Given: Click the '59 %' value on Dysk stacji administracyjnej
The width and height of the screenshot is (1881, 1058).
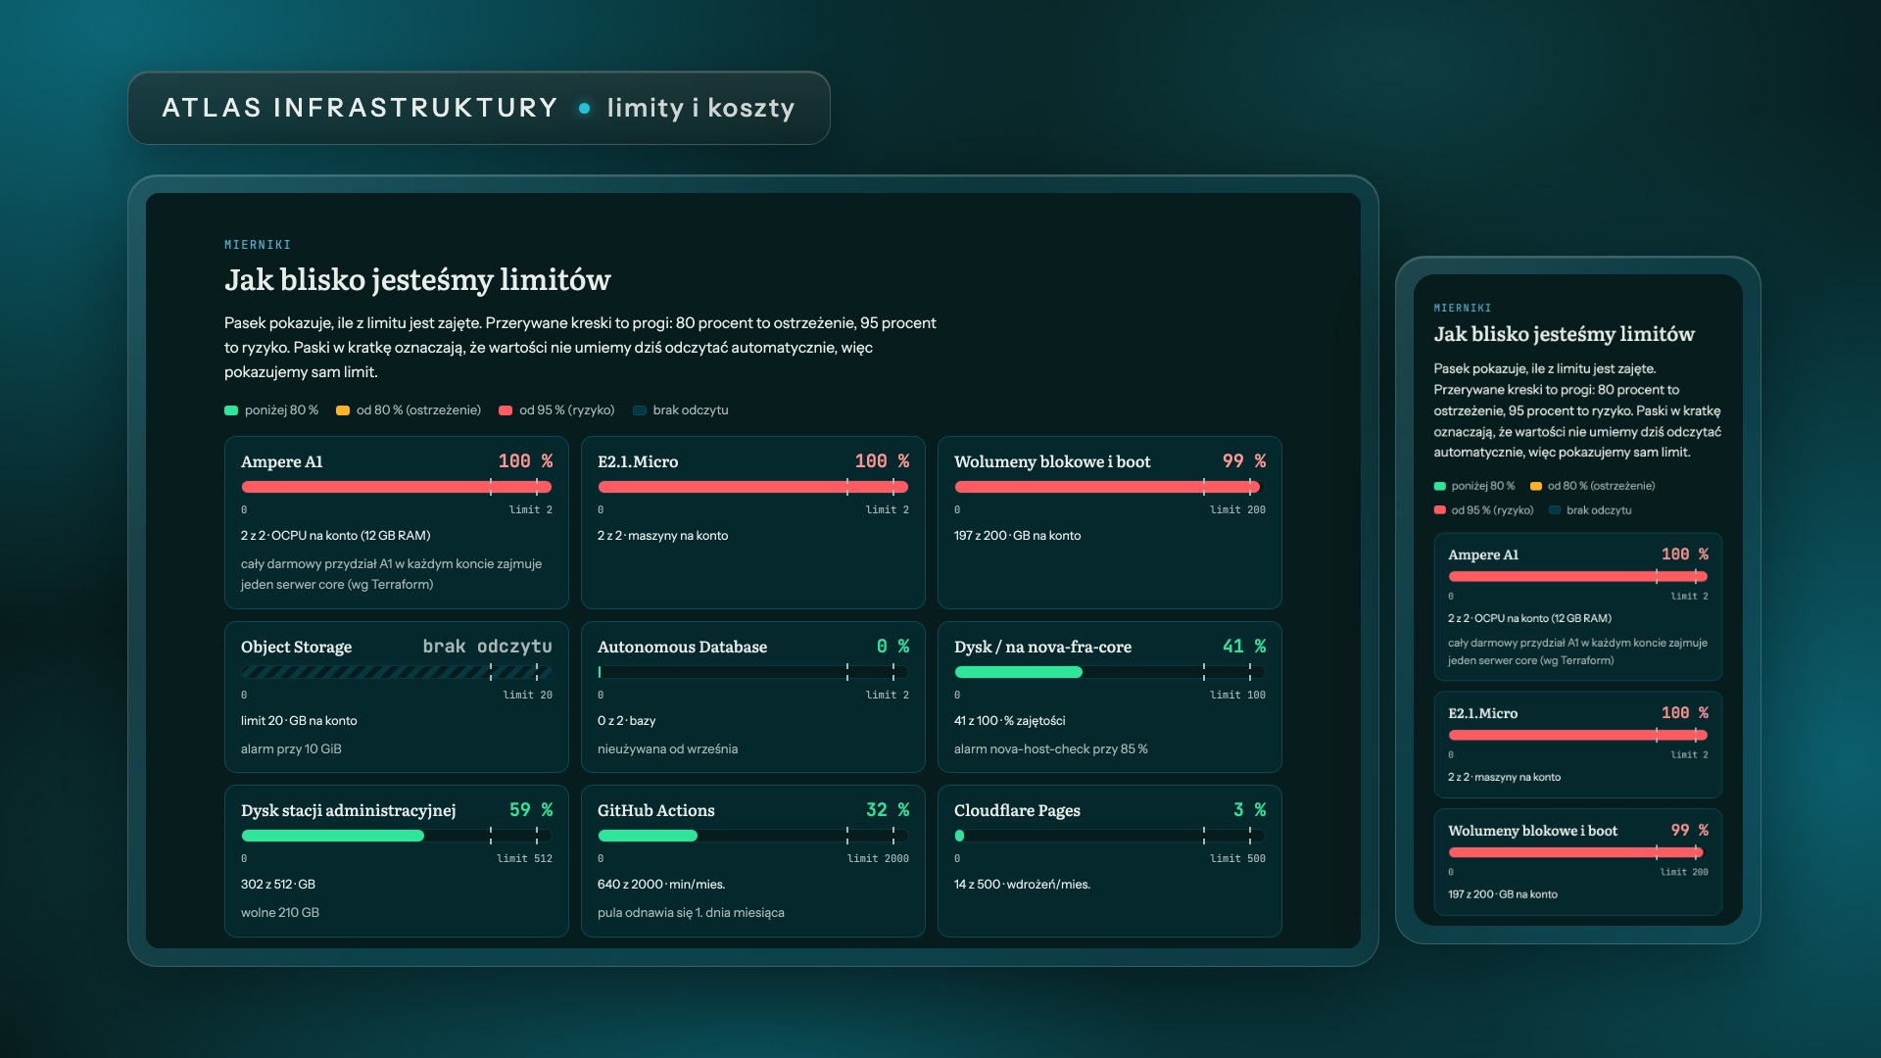Looking at the screenshot, I should (x=531, y=810).
